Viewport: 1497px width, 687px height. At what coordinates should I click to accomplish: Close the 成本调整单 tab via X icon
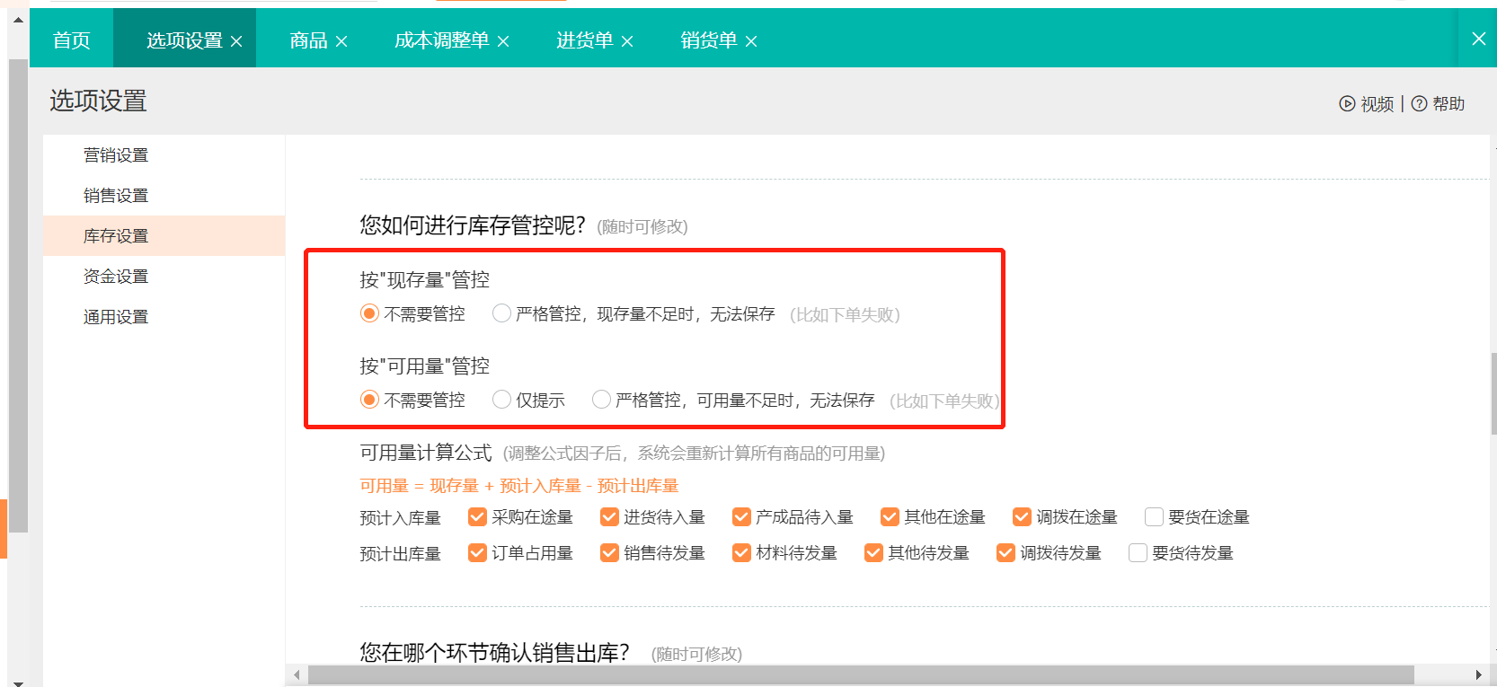[x=503, y=41]
